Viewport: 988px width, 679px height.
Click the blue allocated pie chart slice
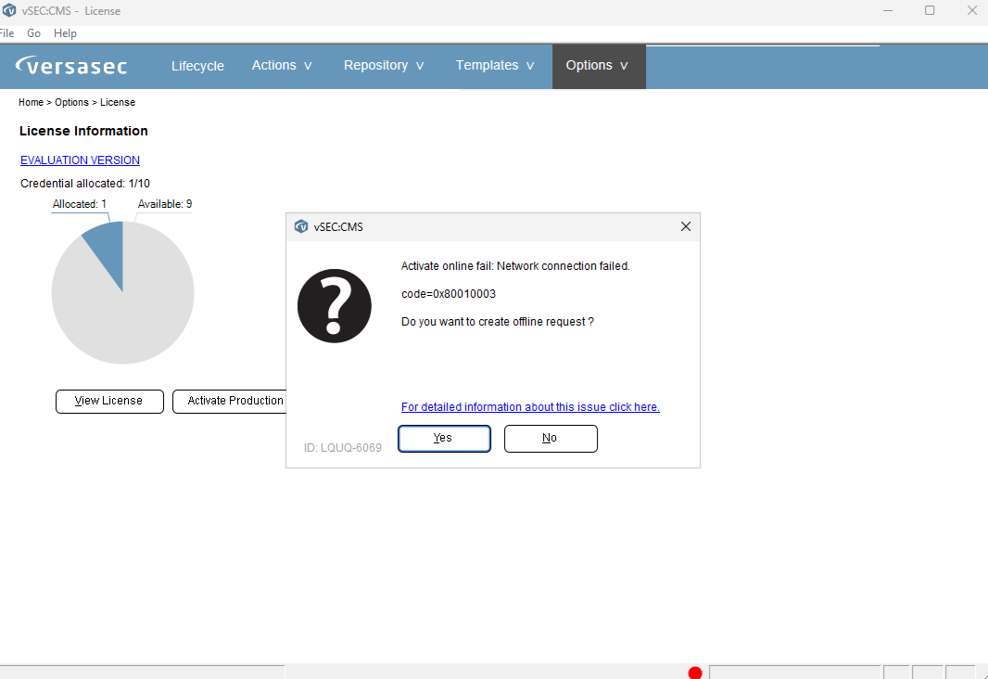pyautogui.click(x=108, y=247)
